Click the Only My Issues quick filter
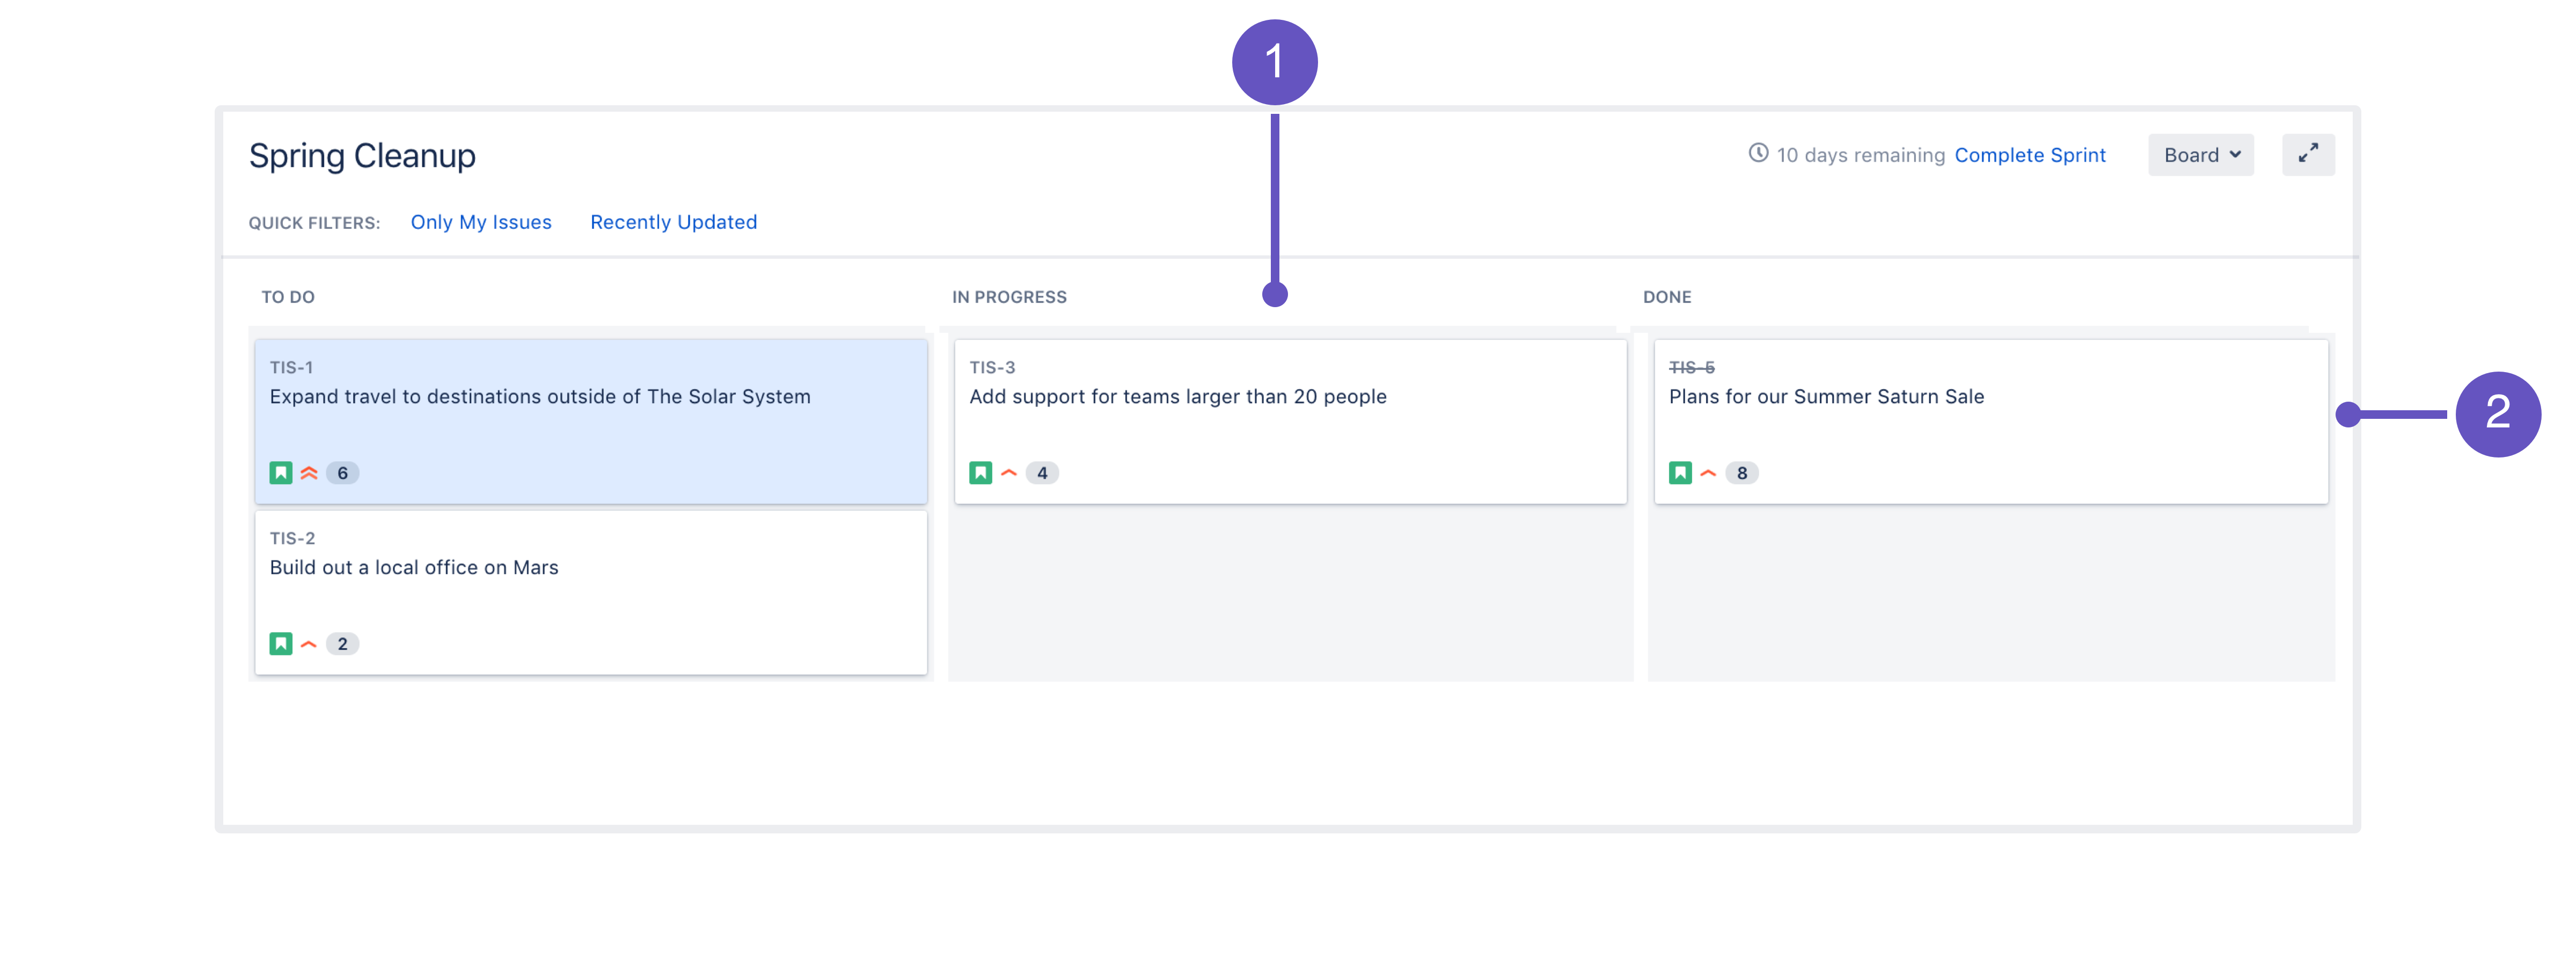This screenshot has height=973, width=2576. [481, 220]
